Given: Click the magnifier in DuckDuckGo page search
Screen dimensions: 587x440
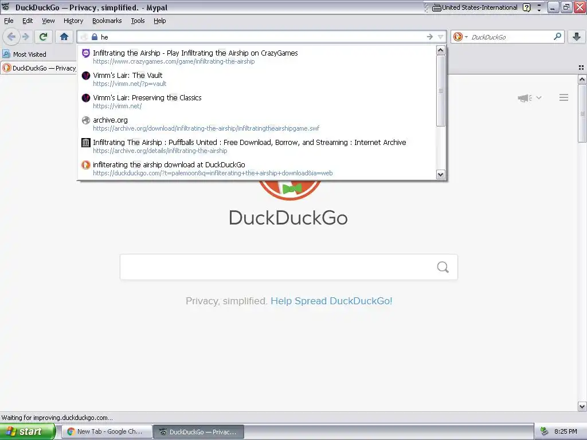Looking at the screenshot, I should [443, 267].
